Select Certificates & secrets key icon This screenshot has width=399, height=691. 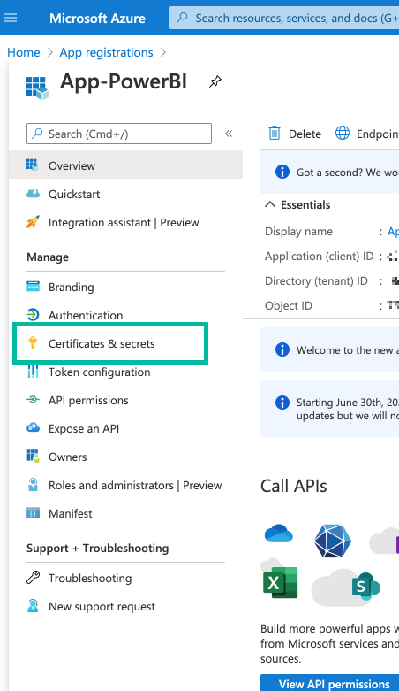click(x=33, y=343)
